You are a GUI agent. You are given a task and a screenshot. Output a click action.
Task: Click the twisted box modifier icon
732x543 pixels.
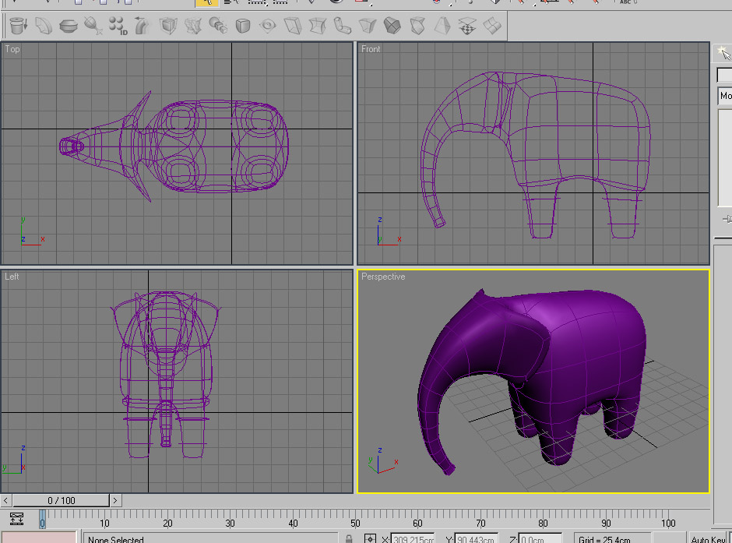coord(417,26)
